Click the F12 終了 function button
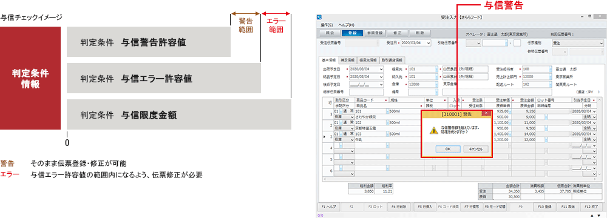607x218 pixels. (x=591, y=206)
